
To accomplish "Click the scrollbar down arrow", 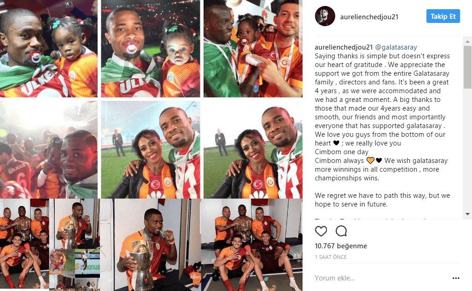I will pos(467,214).
